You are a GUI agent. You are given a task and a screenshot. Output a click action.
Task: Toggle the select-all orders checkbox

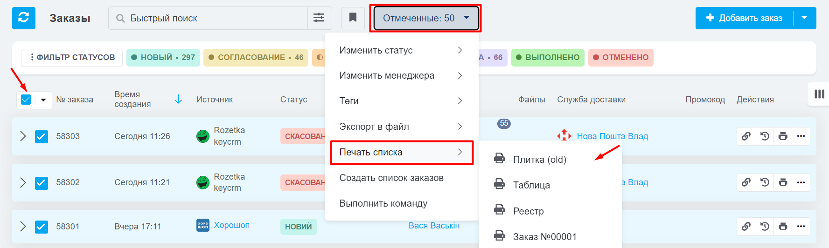coord(26,100)
